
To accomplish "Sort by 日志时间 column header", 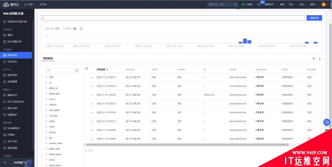I will 102,69.
